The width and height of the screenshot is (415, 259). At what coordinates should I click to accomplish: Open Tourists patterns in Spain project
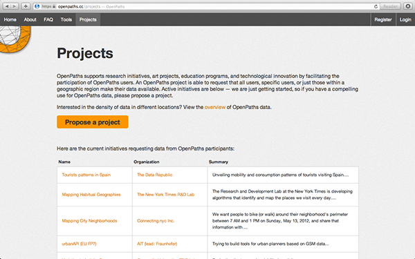coord(86,175)
